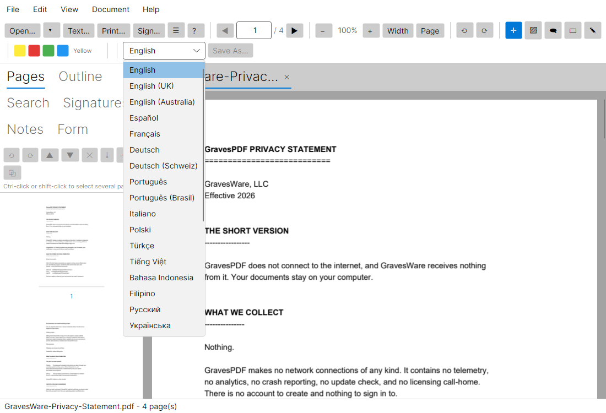Open the View menu
The height and width of the screenshot is (413, 606).
[x=69, y=9]
